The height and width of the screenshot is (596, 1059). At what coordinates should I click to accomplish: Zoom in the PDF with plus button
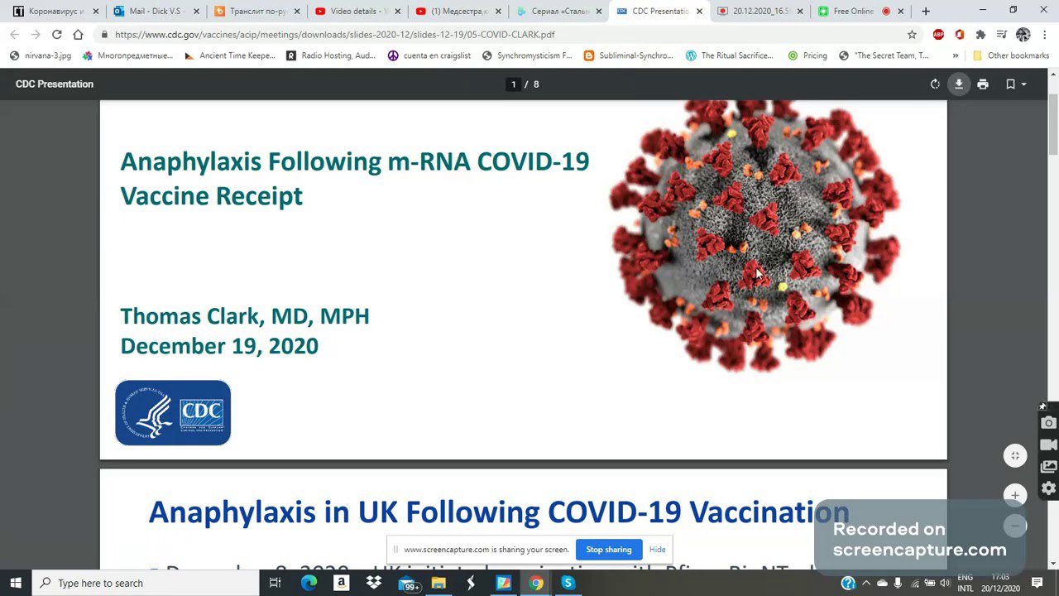coord(1015,495)
